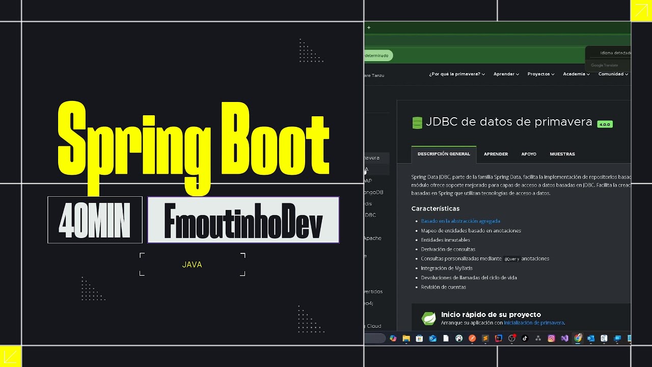Click the Revisión de cuentas item
Screen dimensions: 652x367
pyautogui.click(x=443, y=287)
